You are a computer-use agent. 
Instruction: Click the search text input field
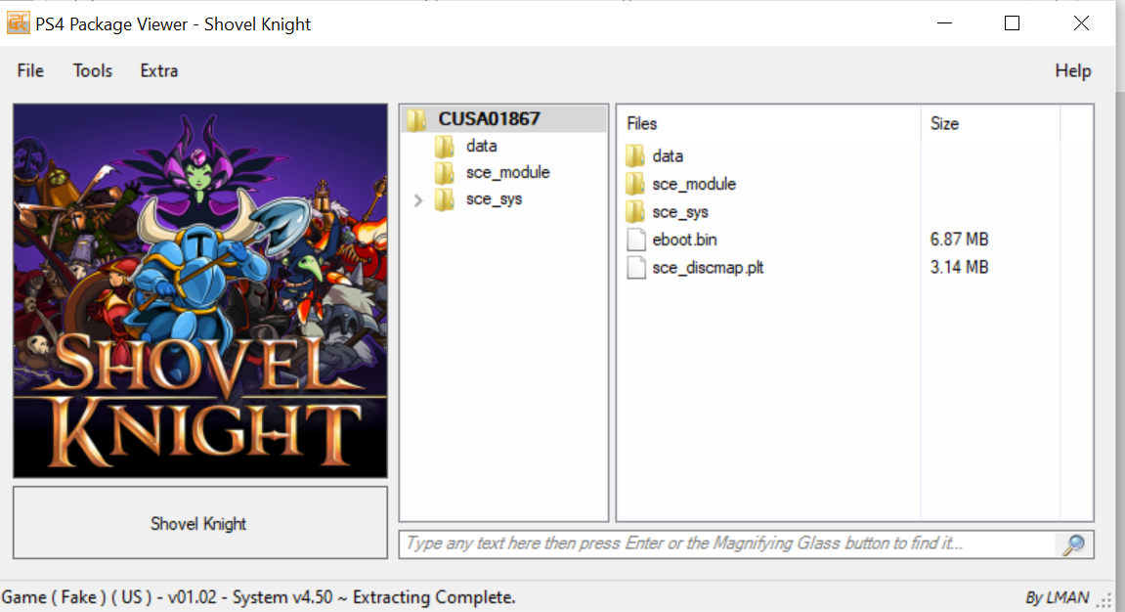tap(729, 544)
